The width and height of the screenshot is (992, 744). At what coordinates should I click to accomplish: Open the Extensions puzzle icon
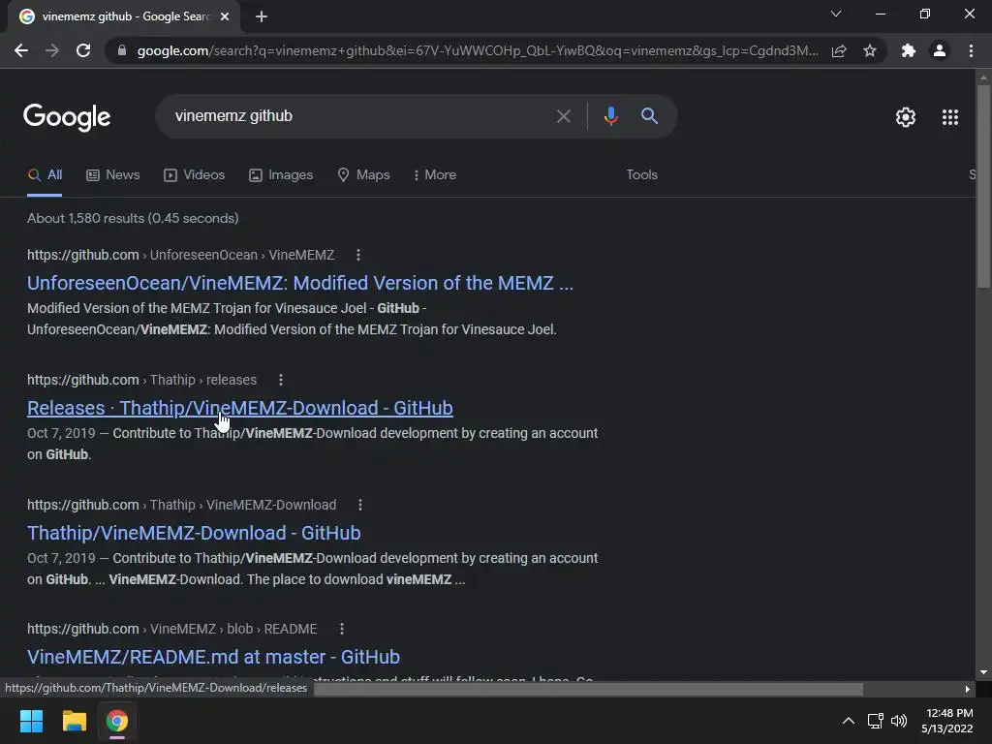pos(909,50)
